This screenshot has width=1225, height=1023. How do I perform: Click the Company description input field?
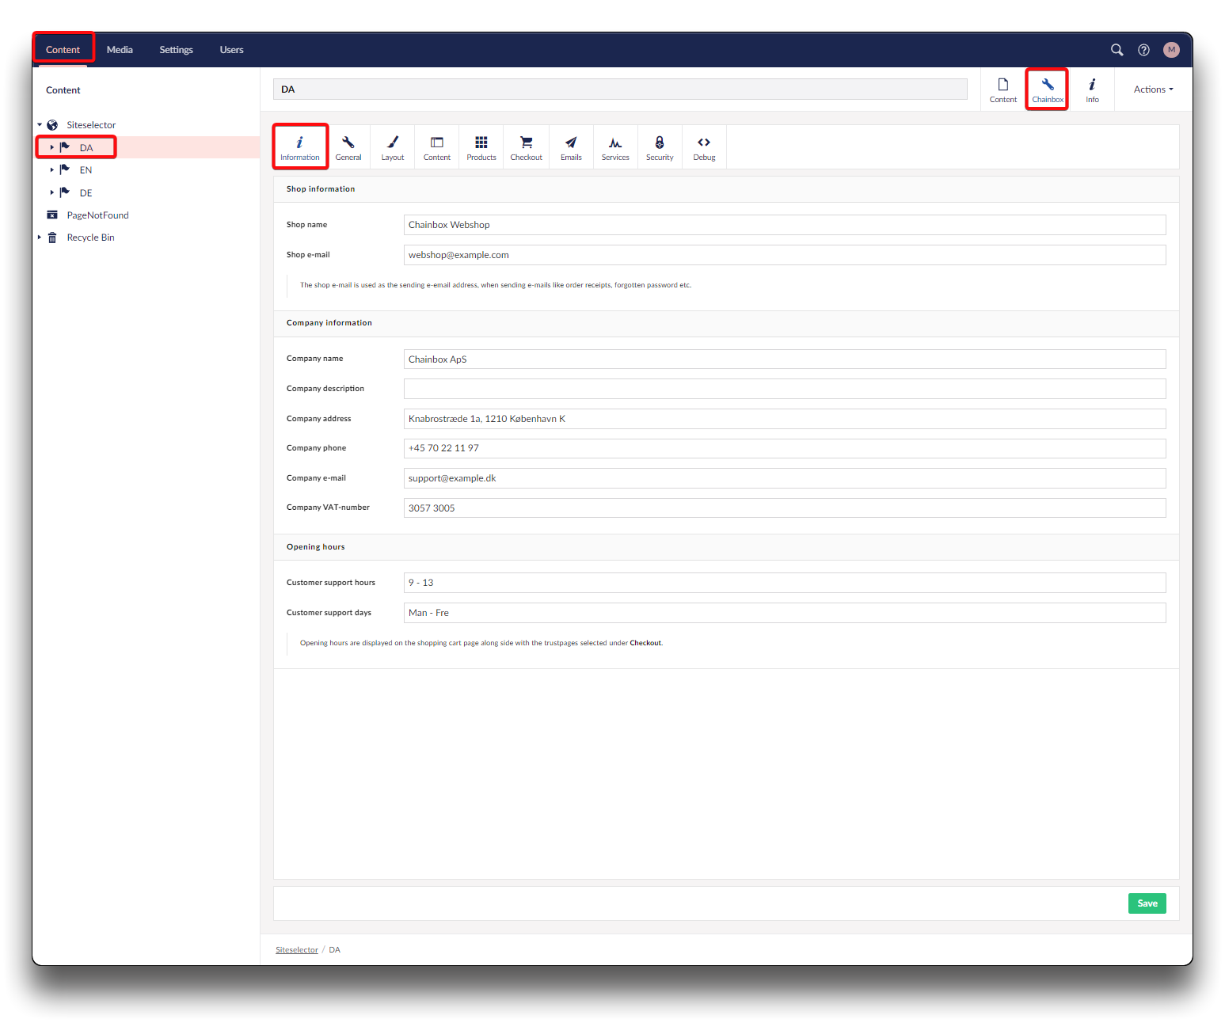[784, 389]
